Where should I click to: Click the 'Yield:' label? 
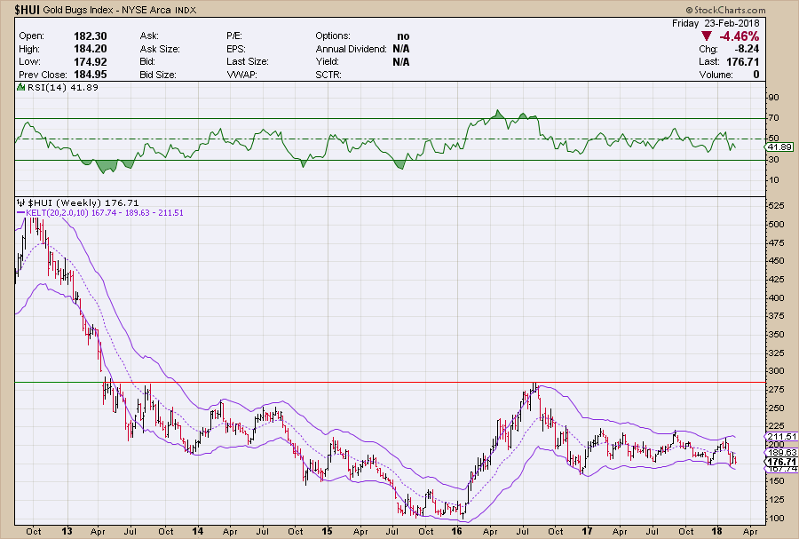(x=327, y=61)
